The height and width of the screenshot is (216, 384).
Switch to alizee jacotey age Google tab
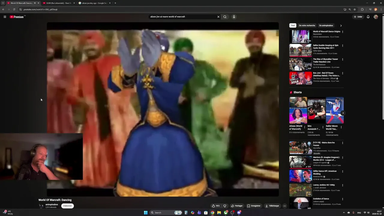coord(94,3)
